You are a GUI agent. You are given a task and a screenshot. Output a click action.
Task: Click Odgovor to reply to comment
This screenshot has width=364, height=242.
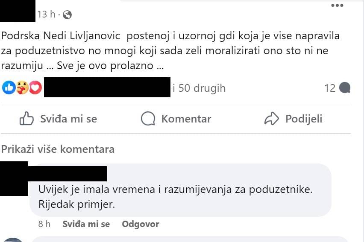140,224
